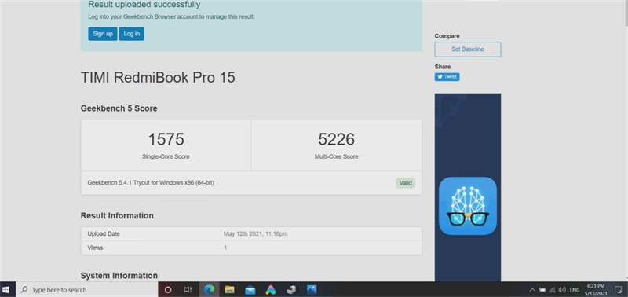Viewport: 628px width, 297px height.
Task: Open the Action Center notifications icon
Action: 618,290
